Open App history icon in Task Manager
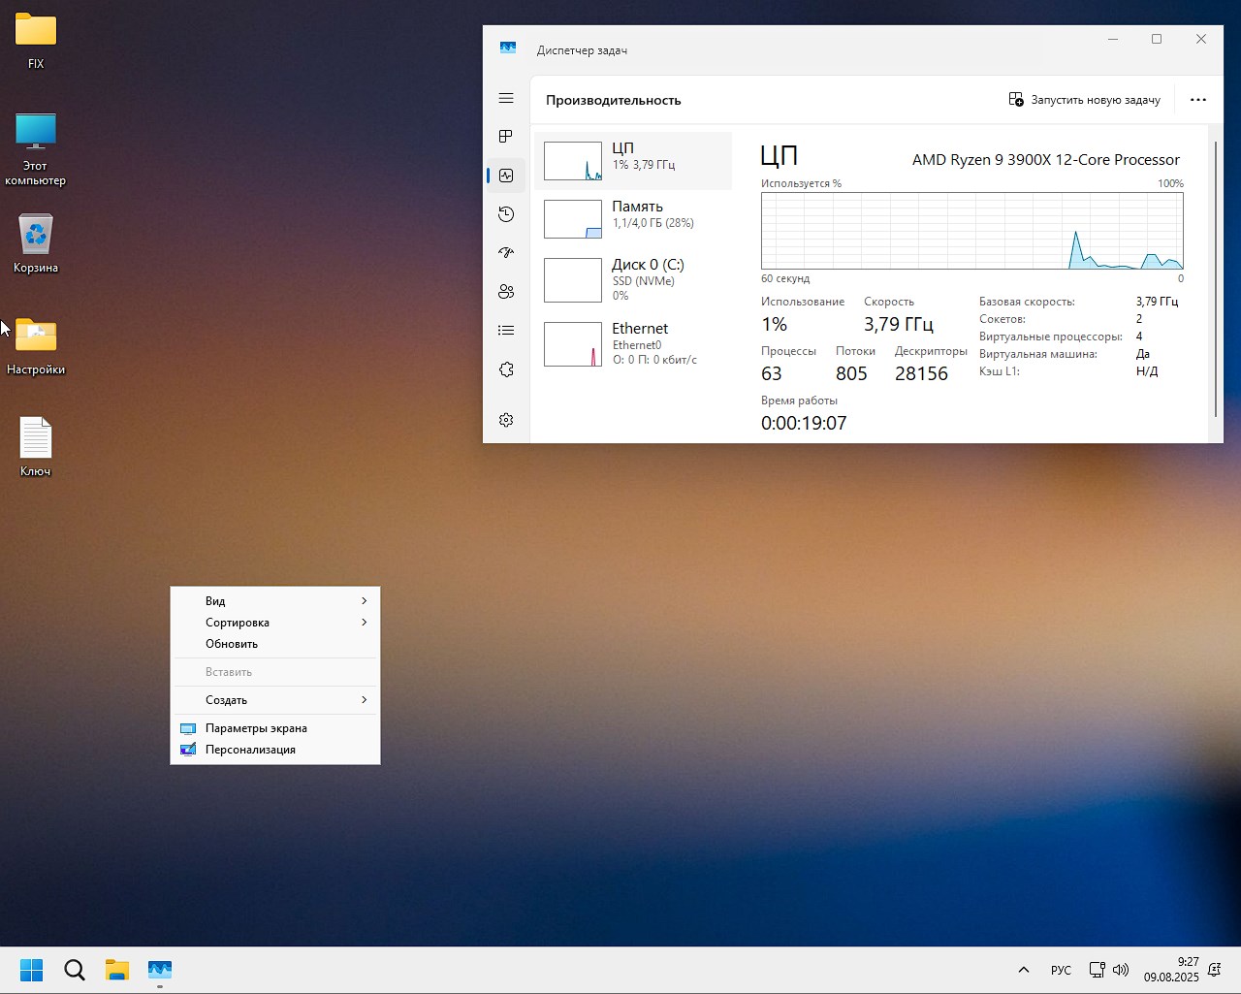Image resolution: width=1241 pixels, height=994 pixels. pyautogui.click(x=506, y=214)
